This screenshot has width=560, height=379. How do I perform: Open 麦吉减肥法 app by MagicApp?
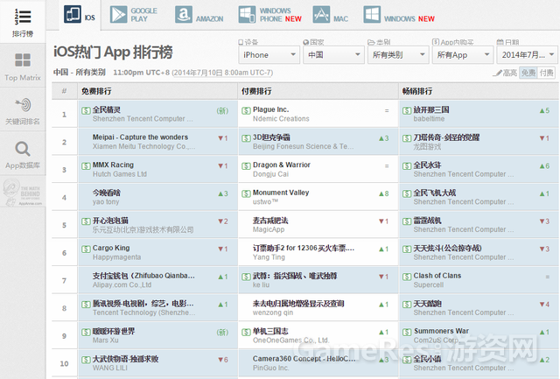click(270, 221)
